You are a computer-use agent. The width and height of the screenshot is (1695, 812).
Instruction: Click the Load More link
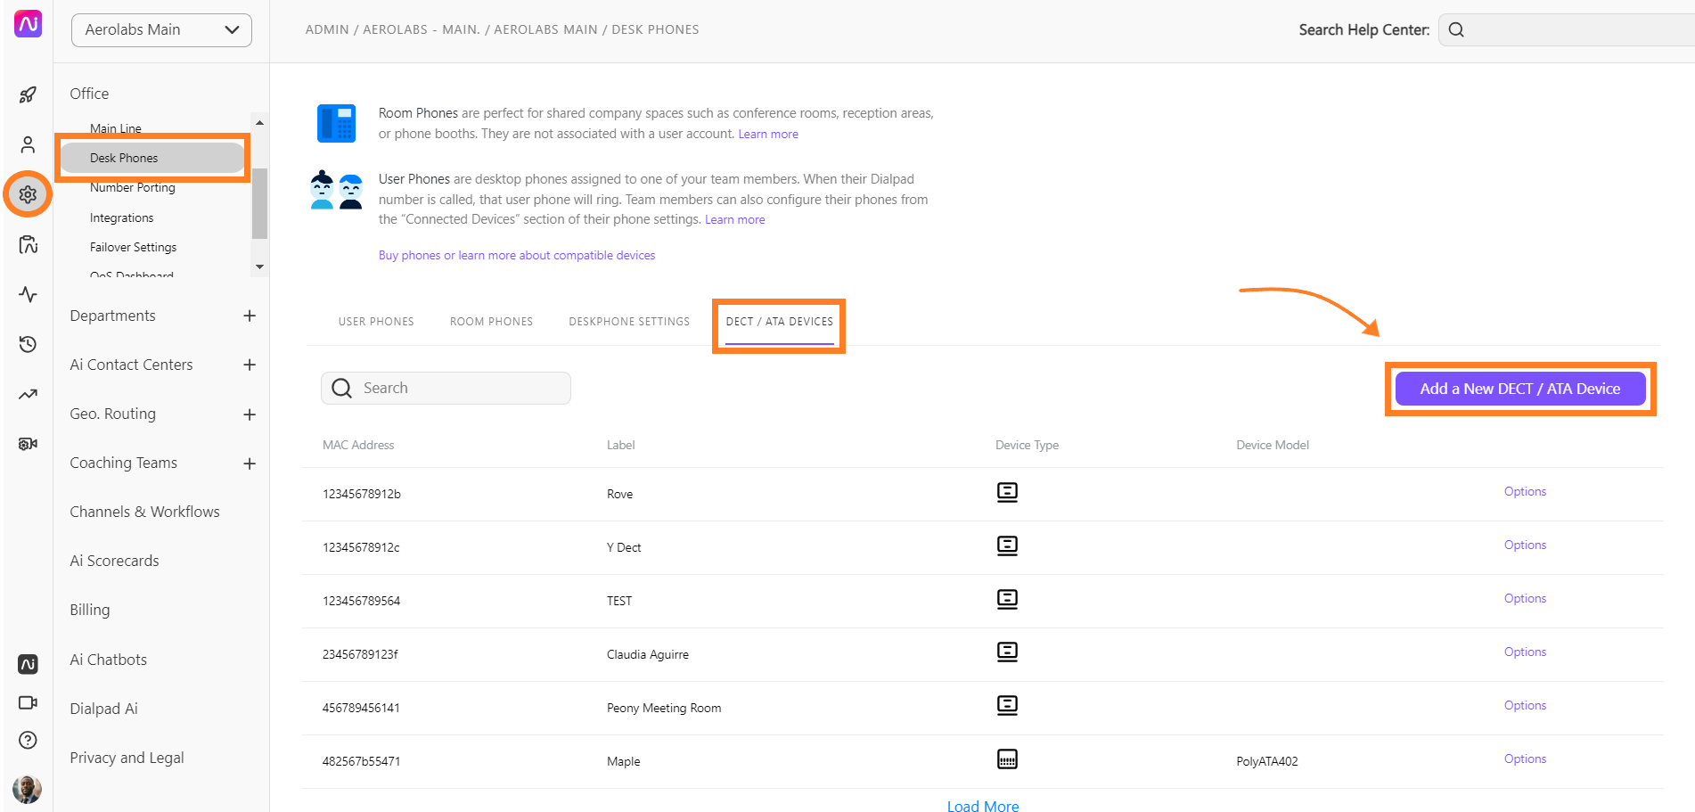click(983, 805)
